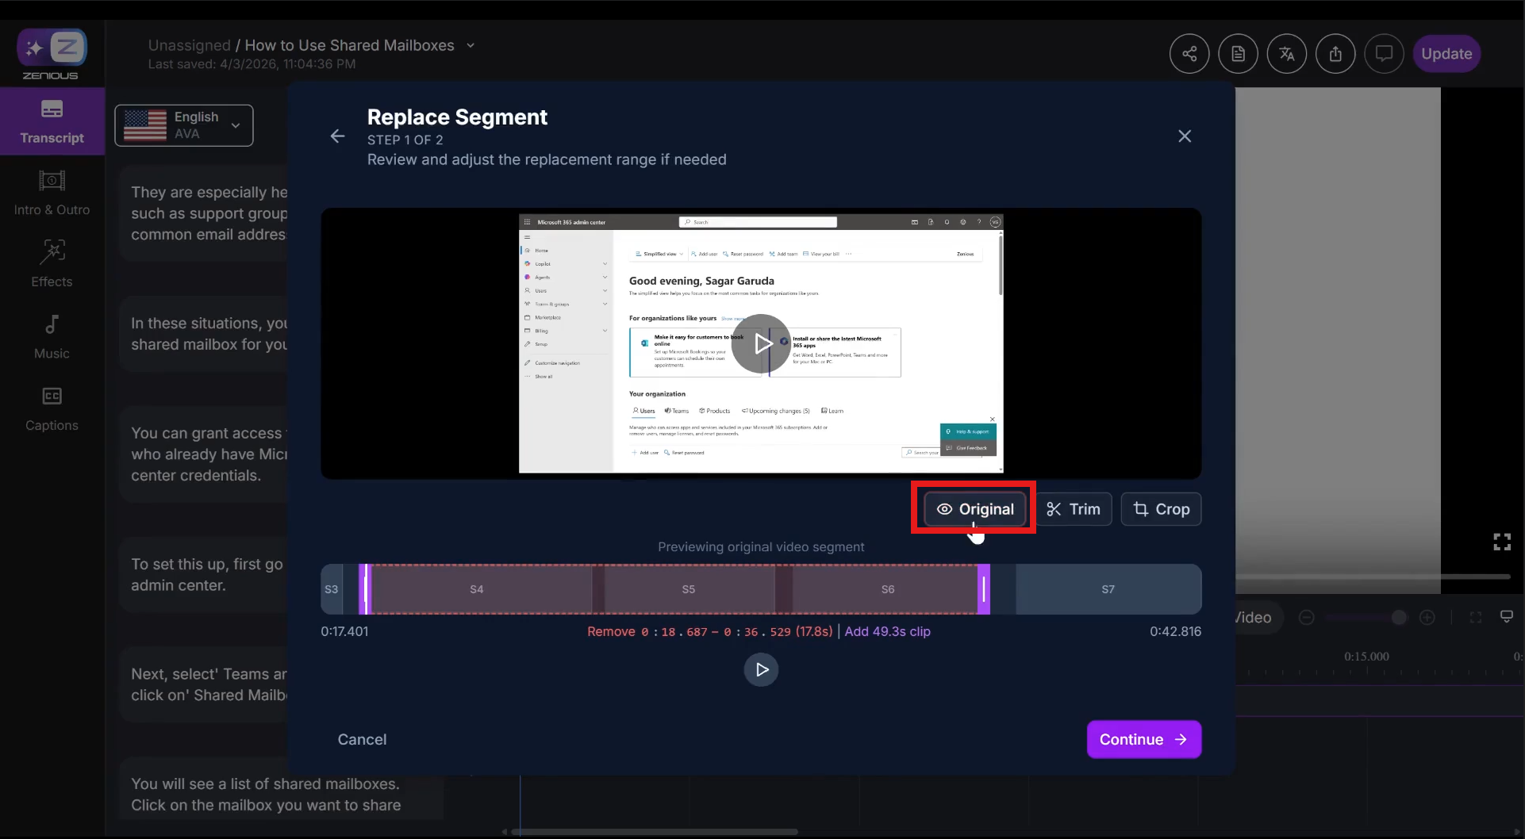Open the Music panel

[52, 336]
